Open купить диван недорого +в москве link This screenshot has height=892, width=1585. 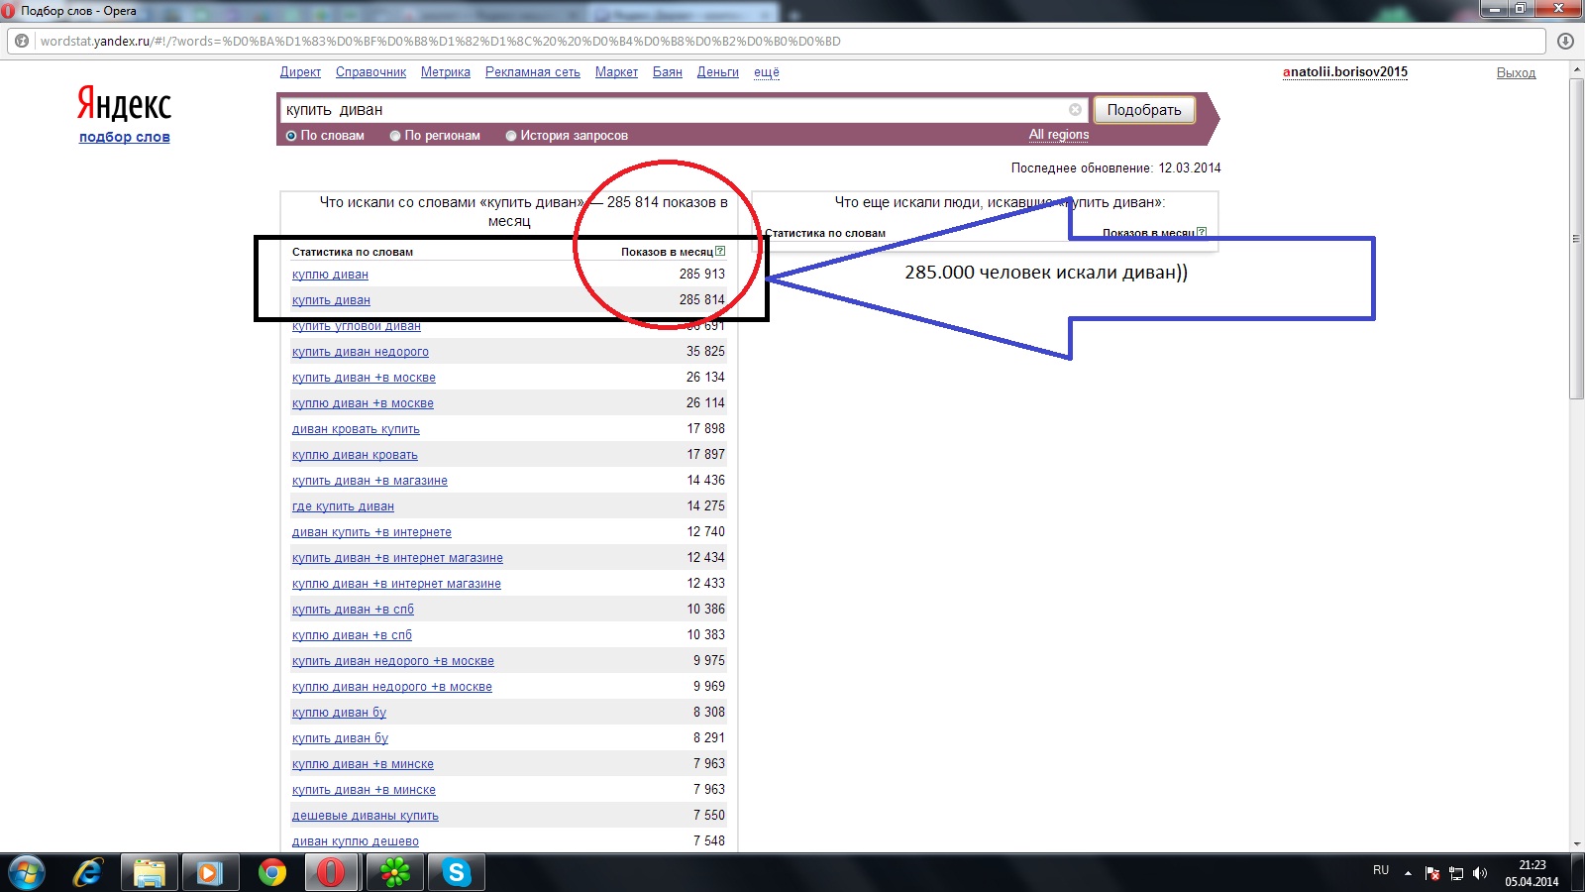tap(393, 661)
